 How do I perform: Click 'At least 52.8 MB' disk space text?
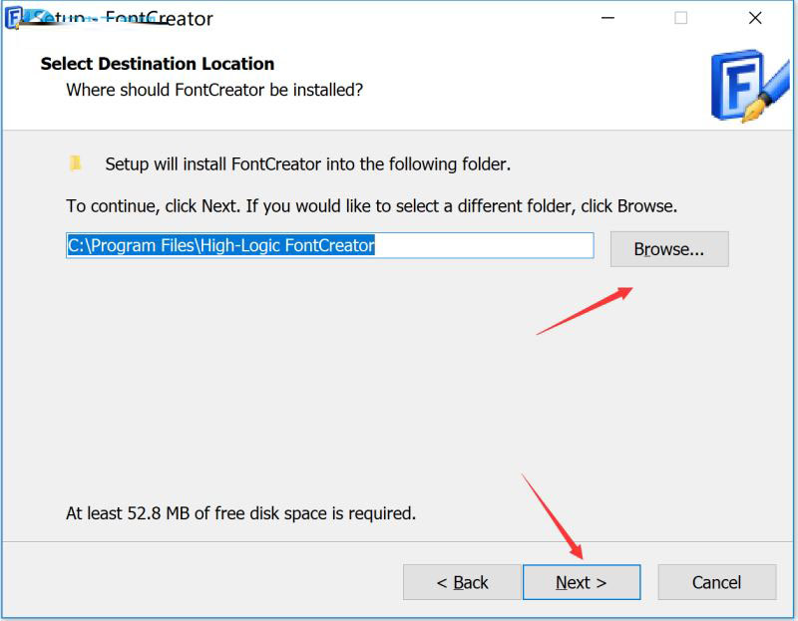(x=240, y=513)
